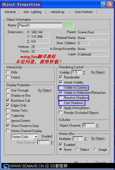Enable Cast Shadows checkbox

click(61, 103)
